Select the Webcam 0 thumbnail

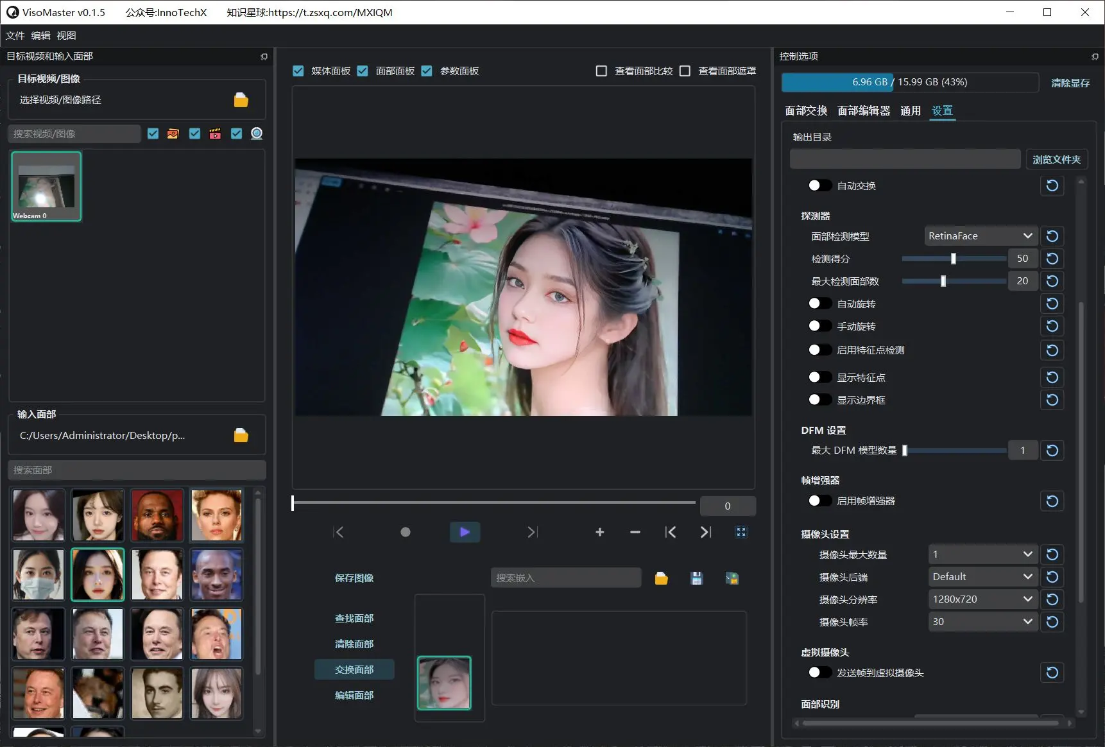[46, 186]
